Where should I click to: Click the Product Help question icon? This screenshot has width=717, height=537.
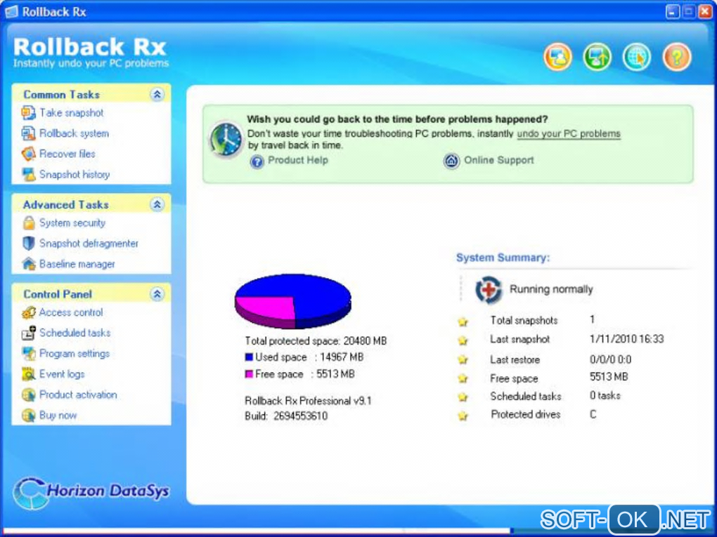pyautogui.click(x=257, y=161)
